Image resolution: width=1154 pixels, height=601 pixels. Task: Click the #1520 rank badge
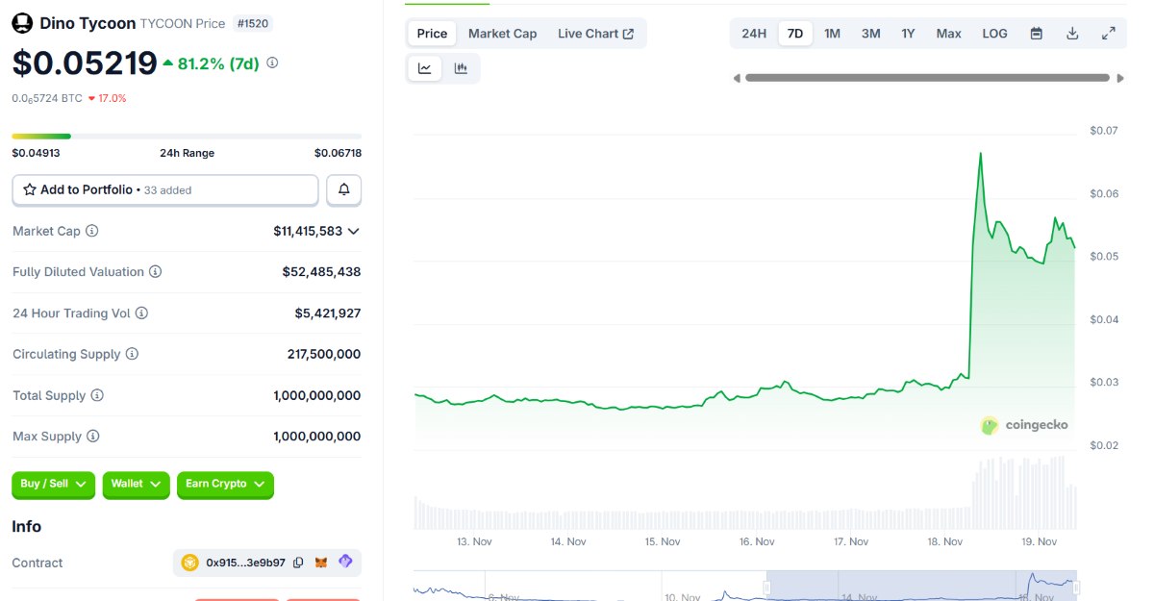click(254, 23)
